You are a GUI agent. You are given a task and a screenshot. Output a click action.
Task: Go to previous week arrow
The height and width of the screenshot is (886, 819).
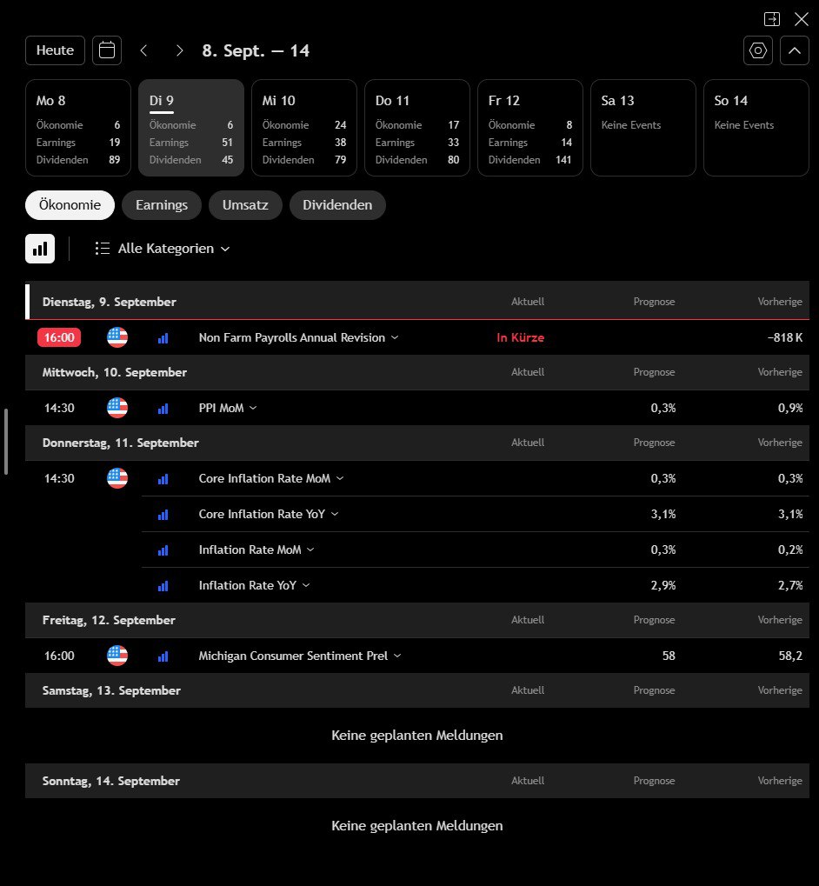tap(144, 50)
